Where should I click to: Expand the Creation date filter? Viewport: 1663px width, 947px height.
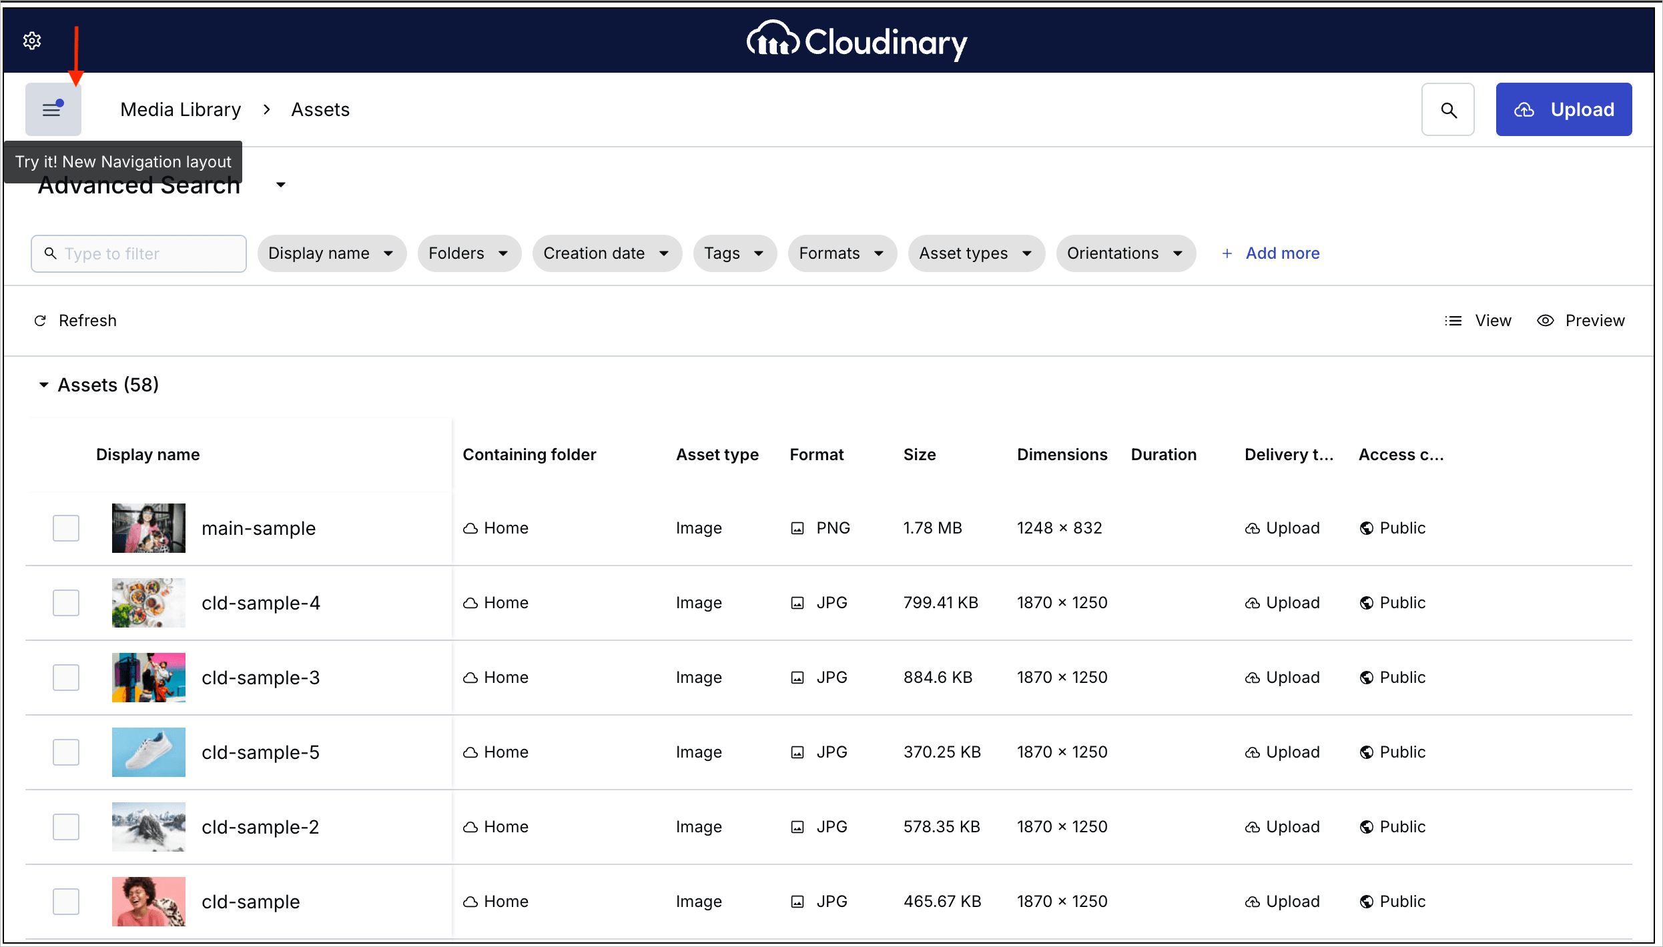[606, 253]
